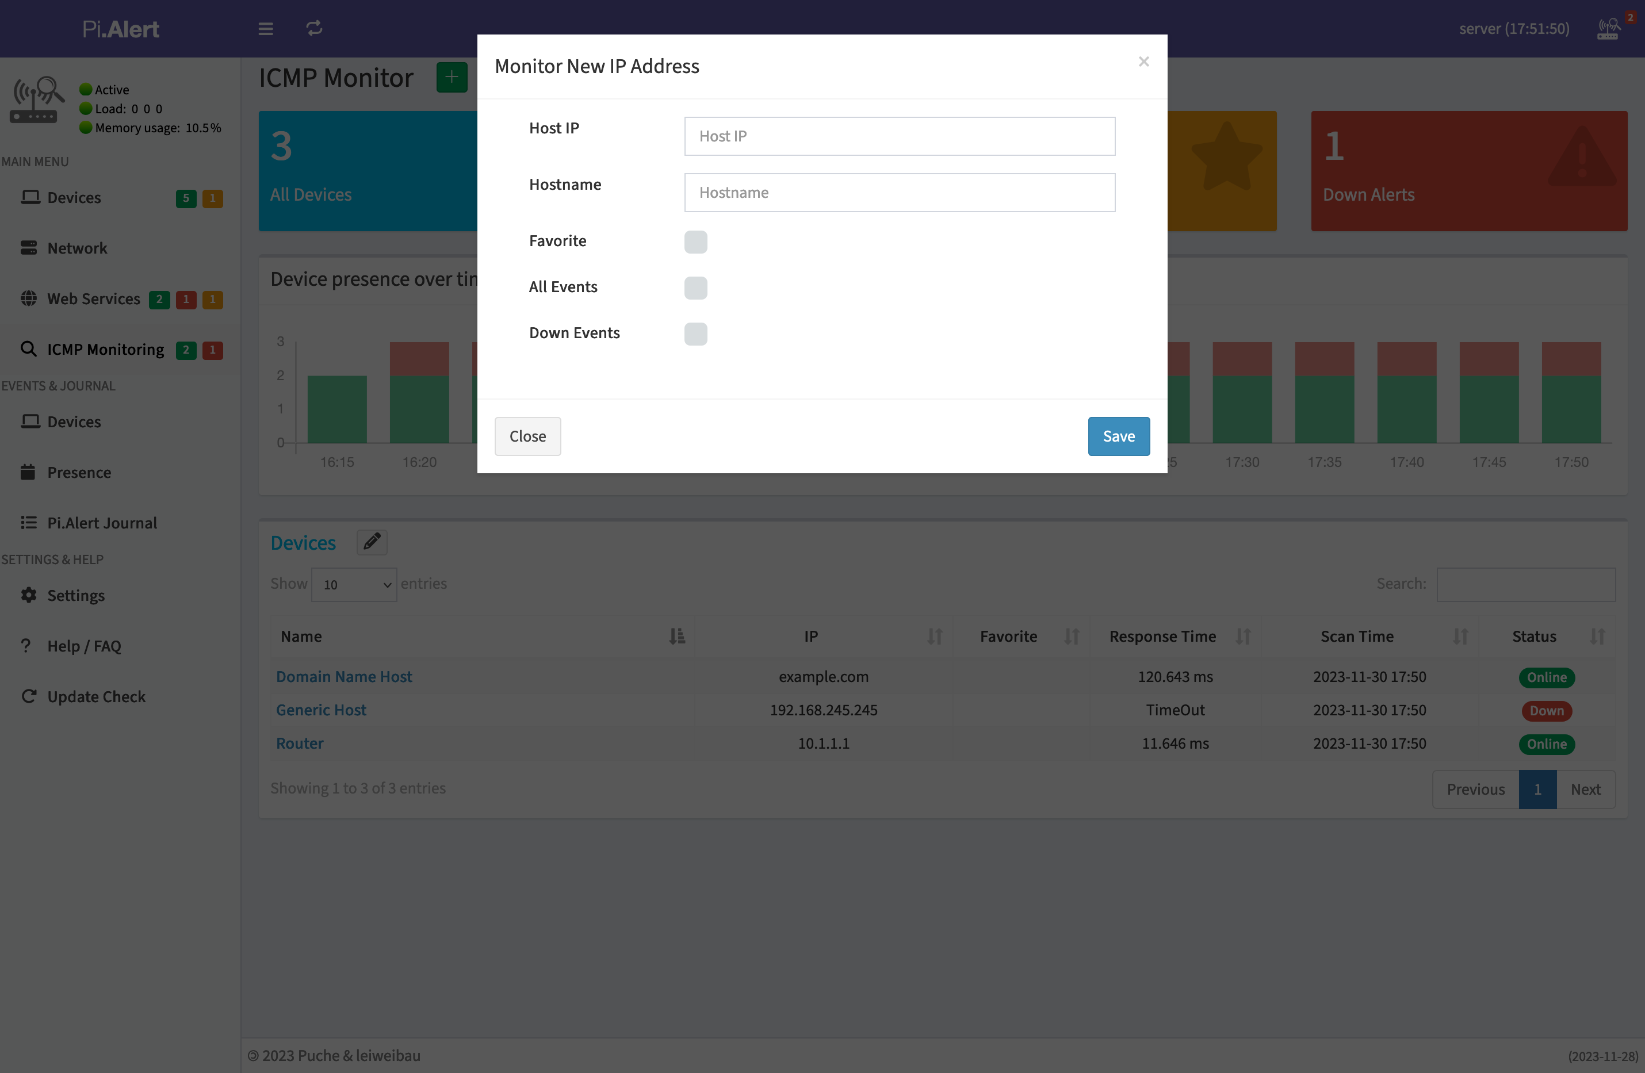1645x1073 pixels.
Task: Click the Host IP input field
Action: [899, 136]
